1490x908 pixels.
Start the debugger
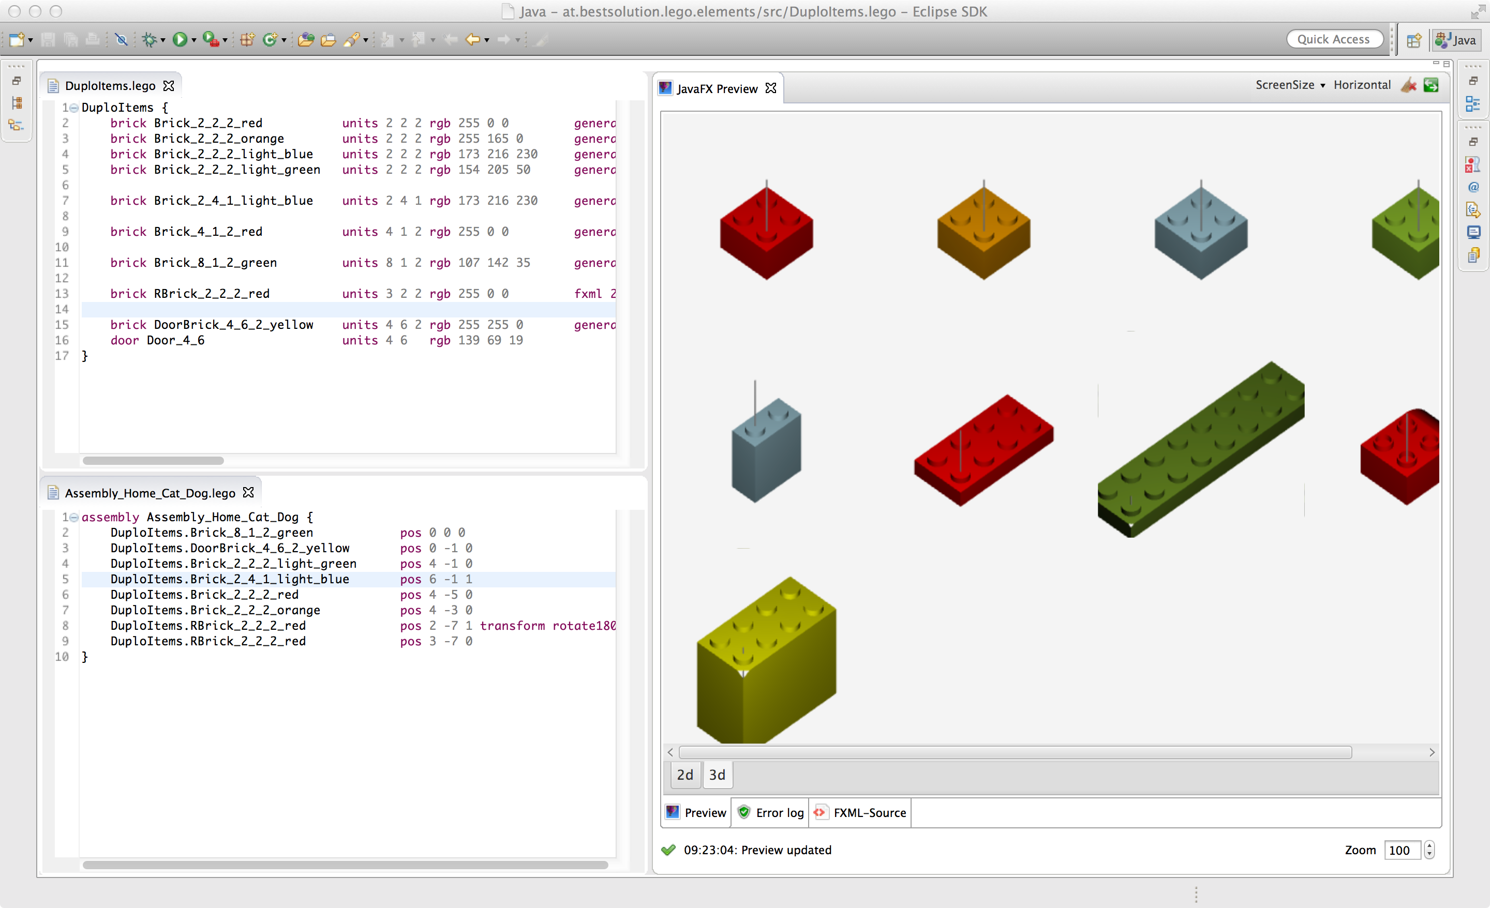(x=150, y=39)
